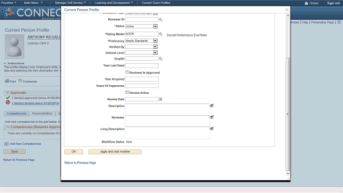Open the Main Menu dropdown
Screen dimensions: 343x193
[x=33, y=3]
